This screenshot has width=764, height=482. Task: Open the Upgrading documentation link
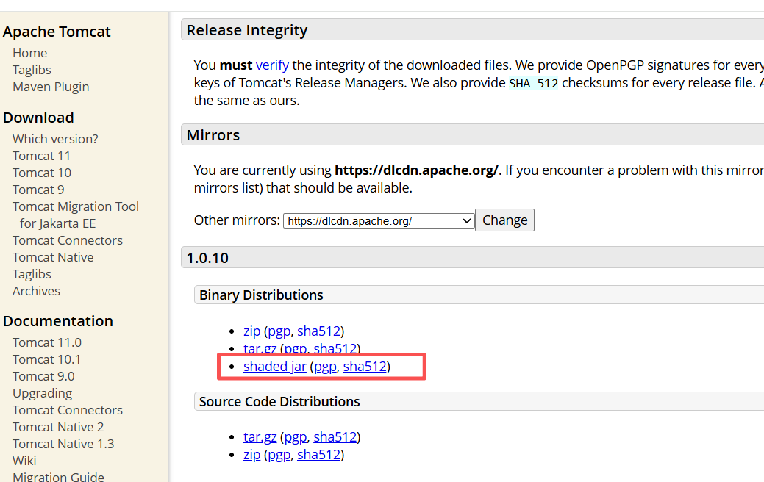click(42, 393)
